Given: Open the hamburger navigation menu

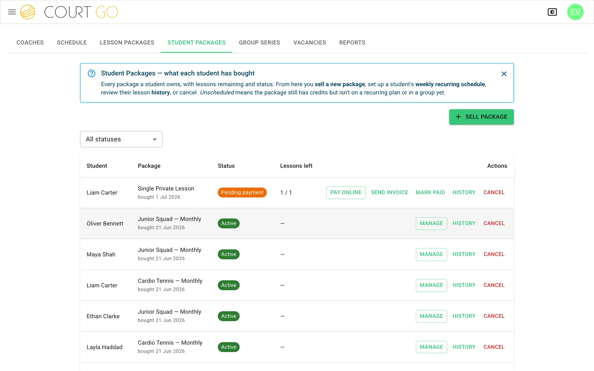Looking at the screenshot, I should [x=12, y=12].
